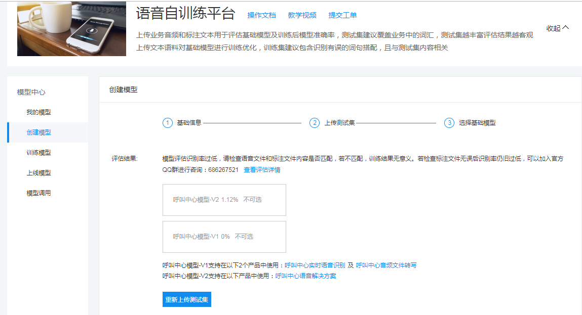Image resolution: width=582 pixels, height=315 pixels.
Task: Open the 操作文档 link
Action: [262, 15]
